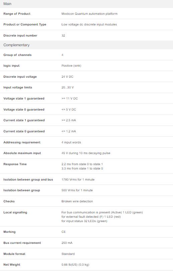
Task: Select the Discrete input number row
Action: pos(86,36)
